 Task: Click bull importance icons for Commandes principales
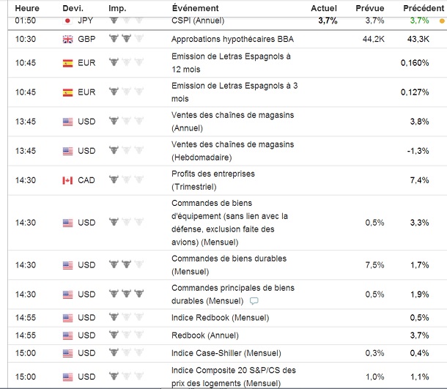tap(122, 294)
